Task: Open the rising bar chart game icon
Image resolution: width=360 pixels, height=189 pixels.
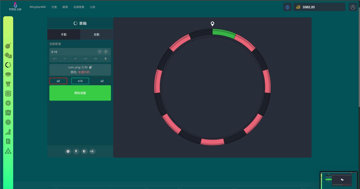Action: click(x=8, y=132)
